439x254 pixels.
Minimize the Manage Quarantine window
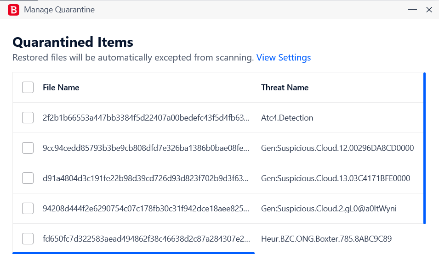tap(412, 10)
